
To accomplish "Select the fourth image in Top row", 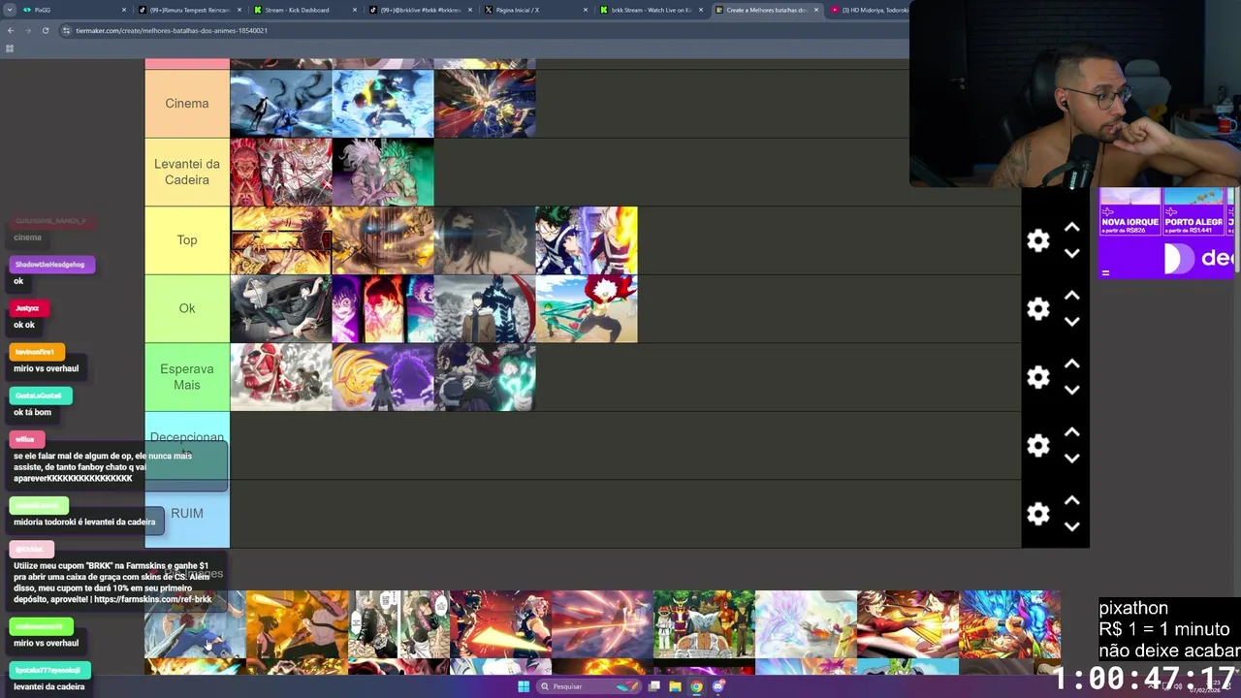I will click(x=587, y=240).
